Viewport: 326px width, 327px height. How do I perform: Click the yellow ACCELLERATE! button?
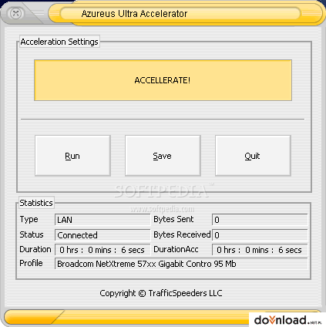point(163,80)
